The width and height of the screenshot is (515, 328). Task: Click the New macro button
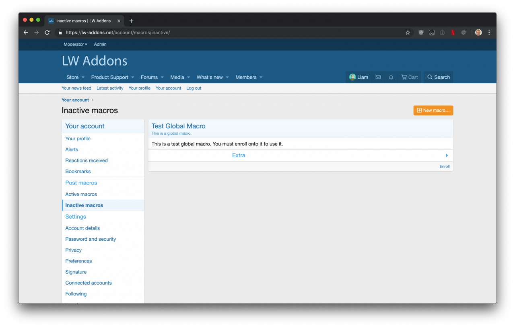[x=433, y=110]
